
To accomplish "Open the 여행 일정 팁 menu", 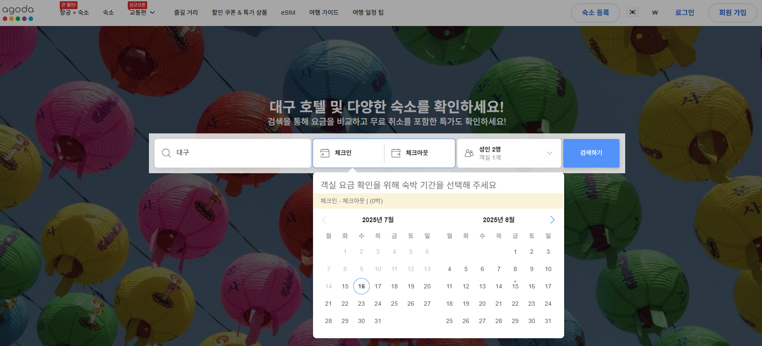I will 368,13.
